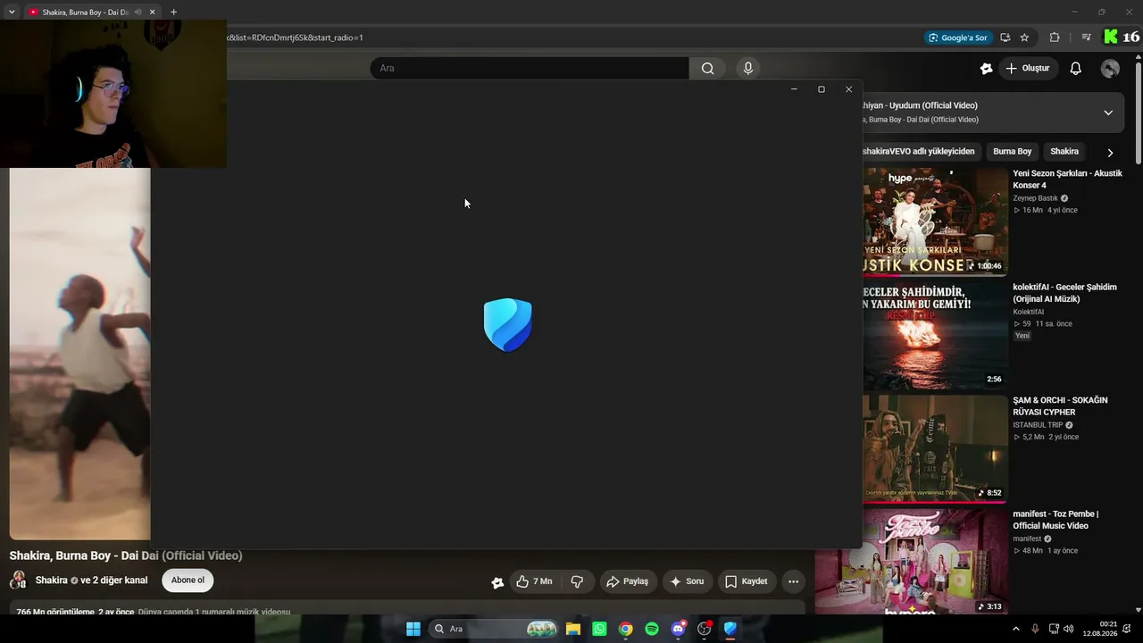
Task: Open the KolektifAI channel link
Action: pyautogui.click(x=1028, y=312)
